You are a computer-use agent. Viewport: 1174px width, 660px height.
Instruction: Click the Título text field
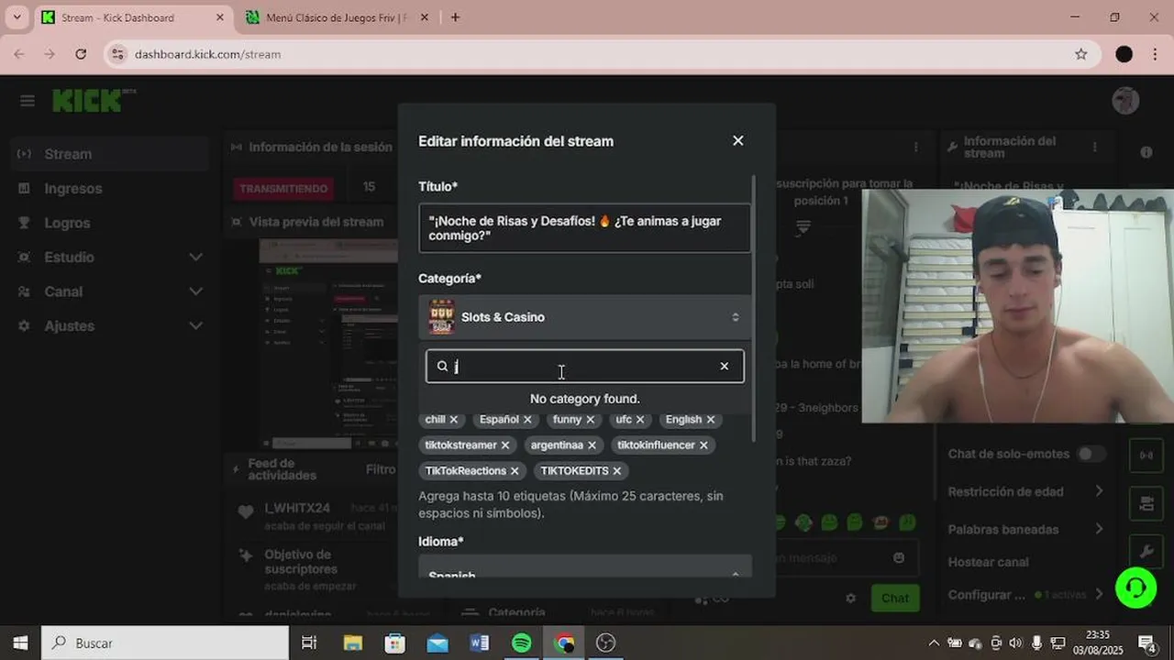pos(584,228)
